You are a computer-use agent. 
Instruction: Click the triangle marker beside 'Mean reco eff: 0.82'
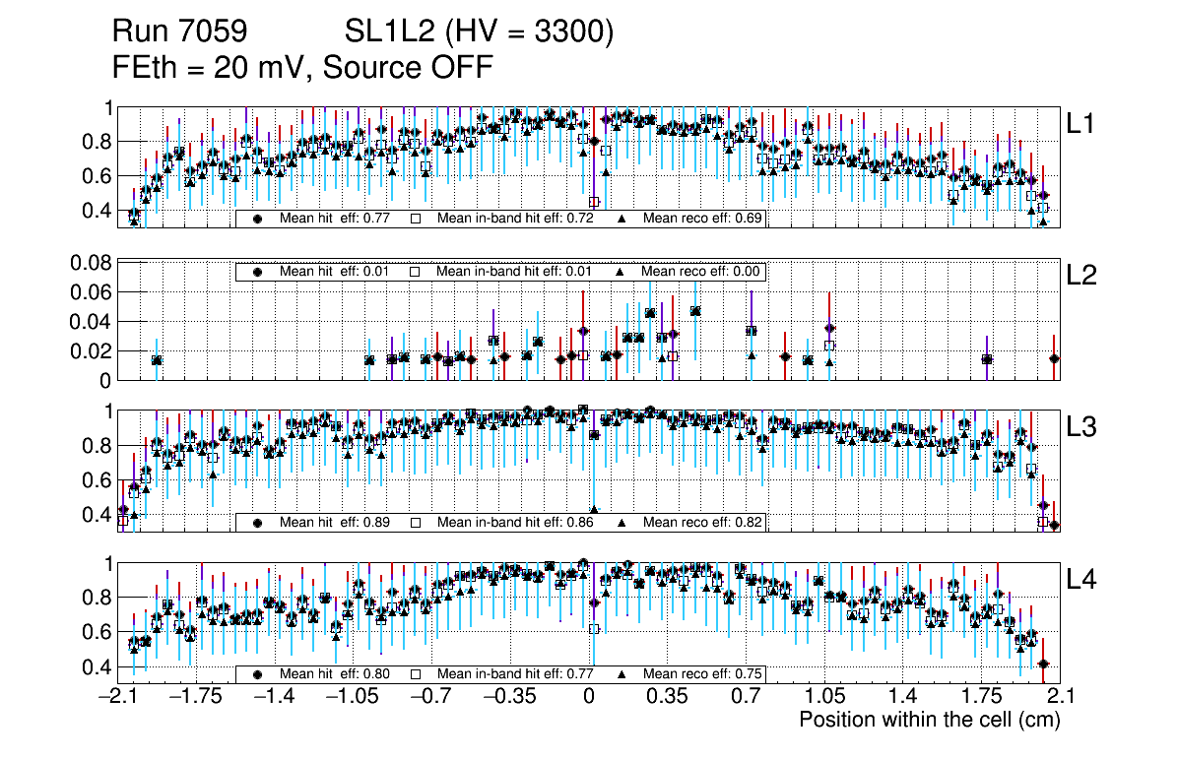(x=622, y=522)
